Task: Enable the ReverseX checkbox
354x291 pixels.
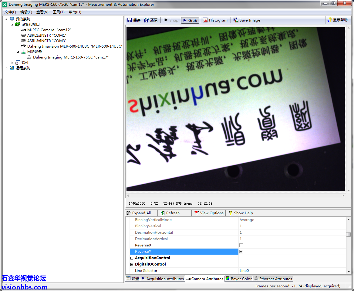Action: coord(241,245)
